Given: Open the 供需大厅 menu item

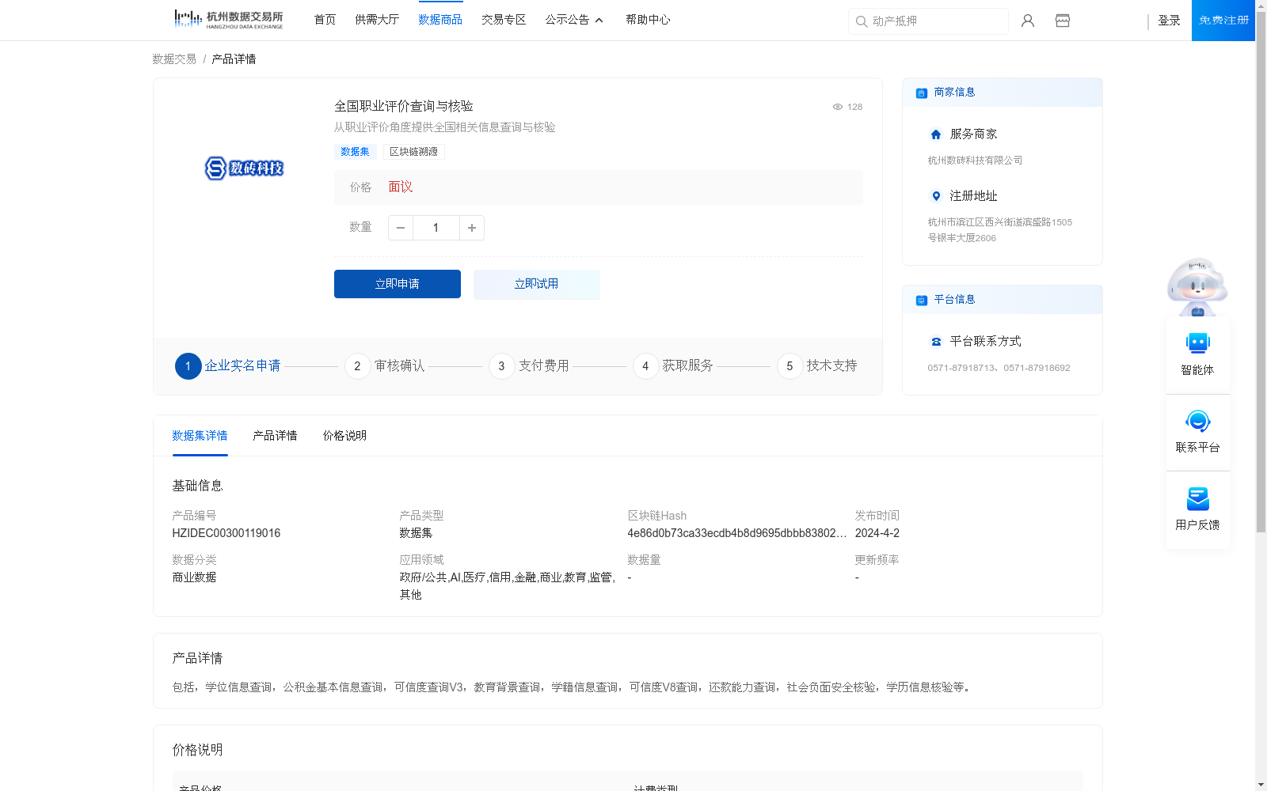Looking at the screenshot, I should (x=377, y=20).
